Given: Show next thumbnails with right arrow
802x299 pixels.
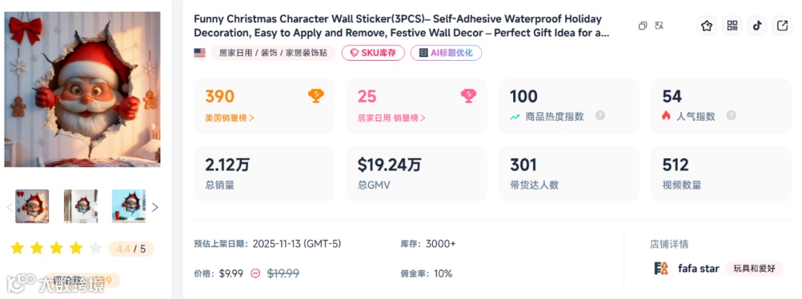Looking at the screenshot, I should coord(154,207).
